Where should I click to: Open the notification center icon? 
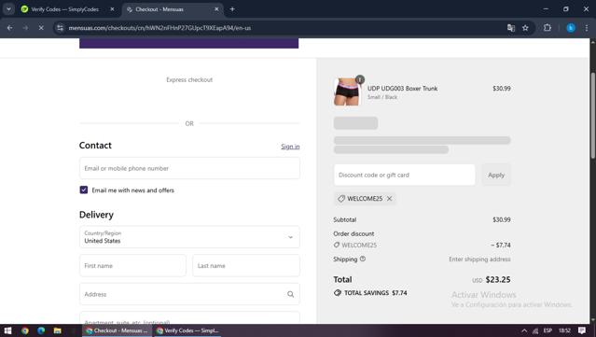coord(582,330)
